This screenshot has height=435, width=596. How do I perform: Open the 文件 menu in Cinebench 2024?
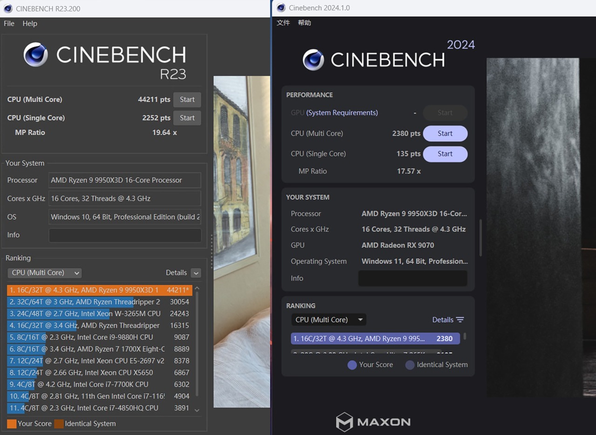click(283, 23)
